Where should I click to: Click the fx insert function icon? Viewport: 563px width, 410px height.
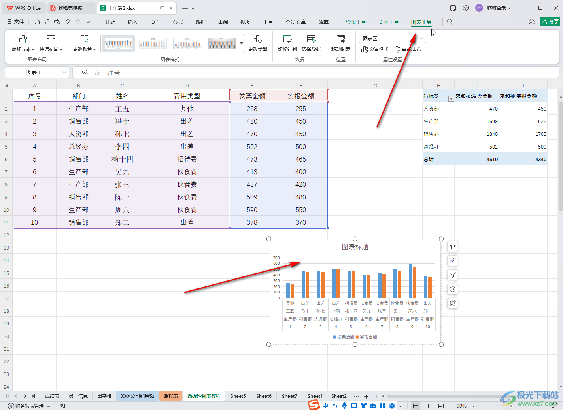tap(97, 72)
